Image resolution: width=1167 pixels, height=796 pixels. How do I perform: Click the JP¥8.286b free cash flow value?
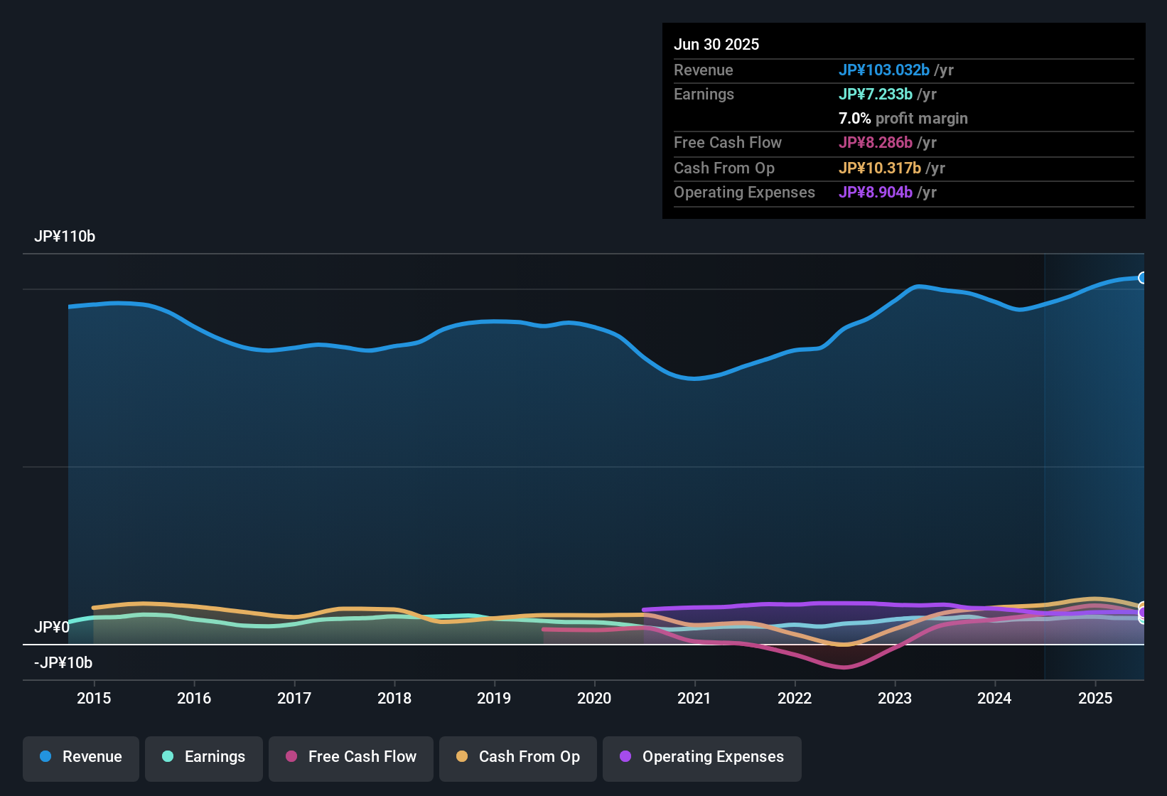point(876,142)
